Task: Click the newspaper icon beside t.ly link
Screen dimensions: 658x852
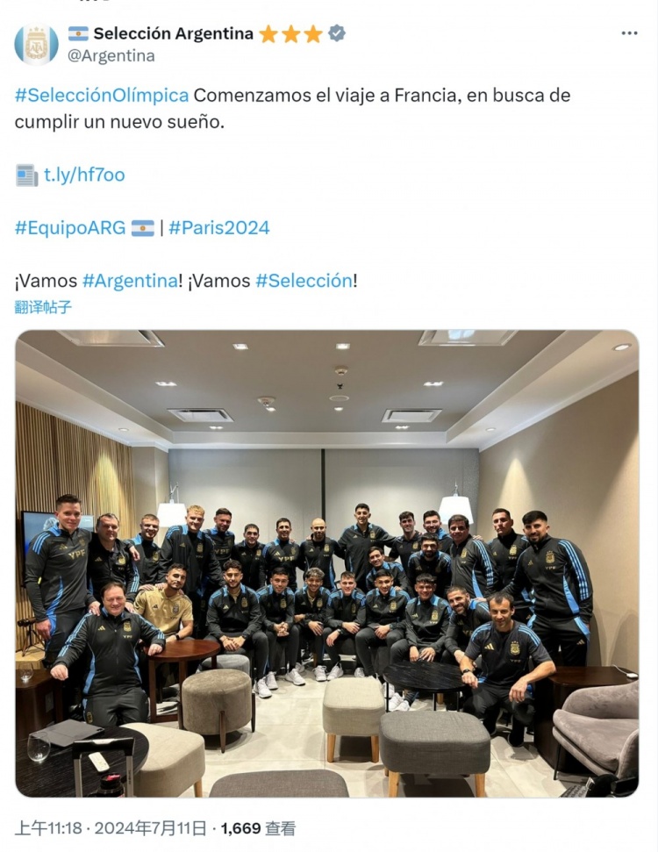Action: [26, 175]
